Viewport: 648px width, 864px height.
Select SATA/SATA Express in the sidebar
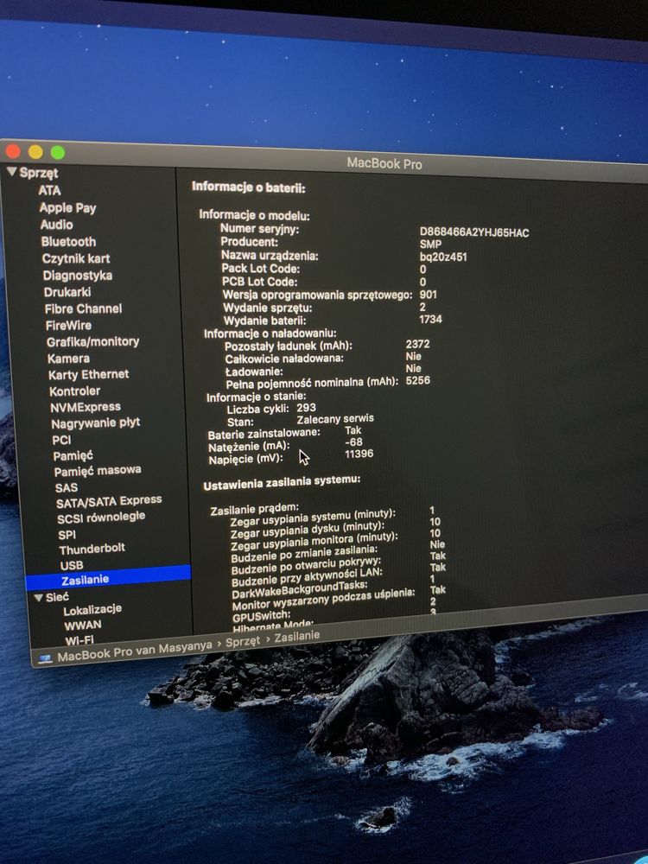(x=109, y=502)
